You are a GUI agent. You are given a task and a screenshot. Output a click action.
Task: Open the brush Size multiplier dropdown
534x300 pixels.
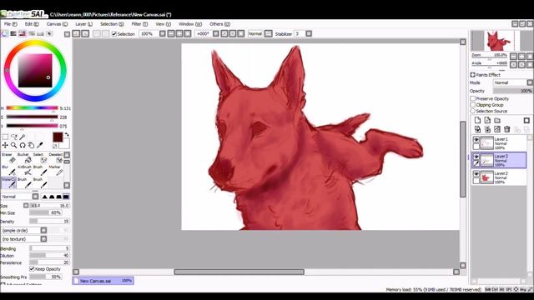pos(26,206)
